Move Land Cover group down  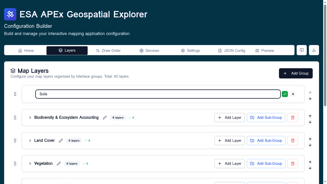pos(310,145)
